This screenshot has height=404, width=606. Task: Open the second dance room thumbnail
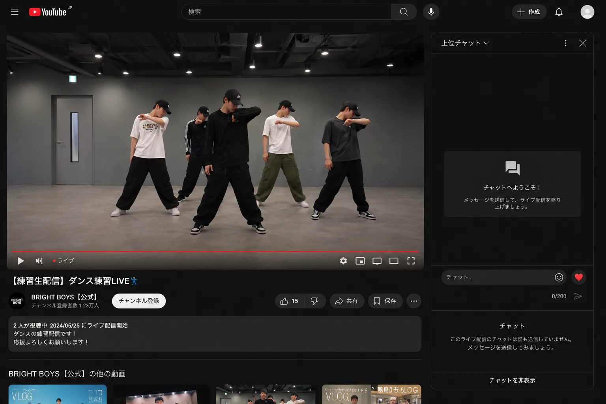(161, 394)
